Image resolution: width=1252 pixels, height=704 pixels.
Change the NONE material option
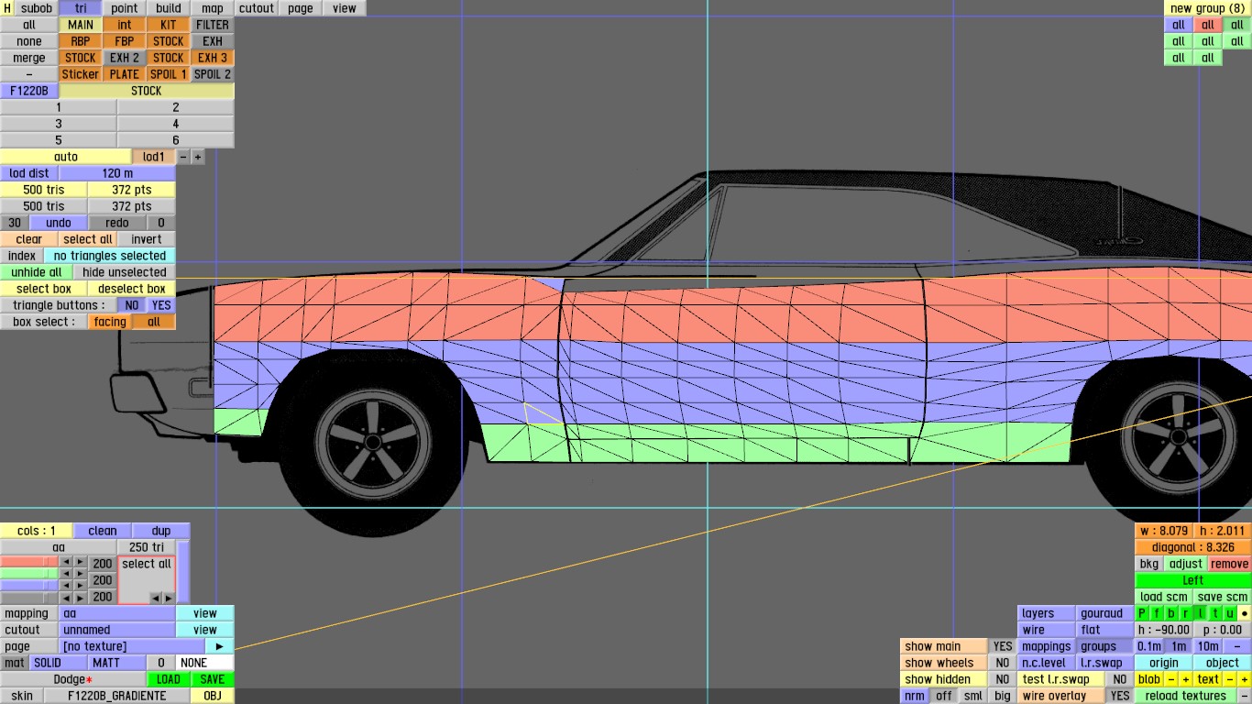[205, 663]
